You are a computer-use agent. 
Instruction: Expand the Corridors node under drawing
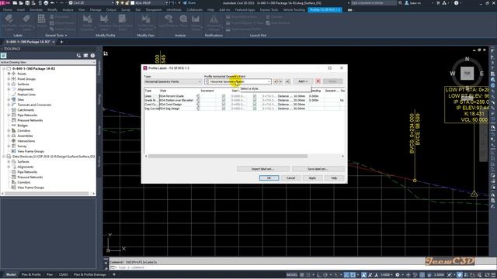tap(9, 131)
